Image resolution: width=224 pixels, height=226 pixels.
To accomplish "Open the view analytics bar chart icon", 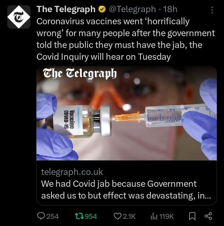I will (154, 216).
